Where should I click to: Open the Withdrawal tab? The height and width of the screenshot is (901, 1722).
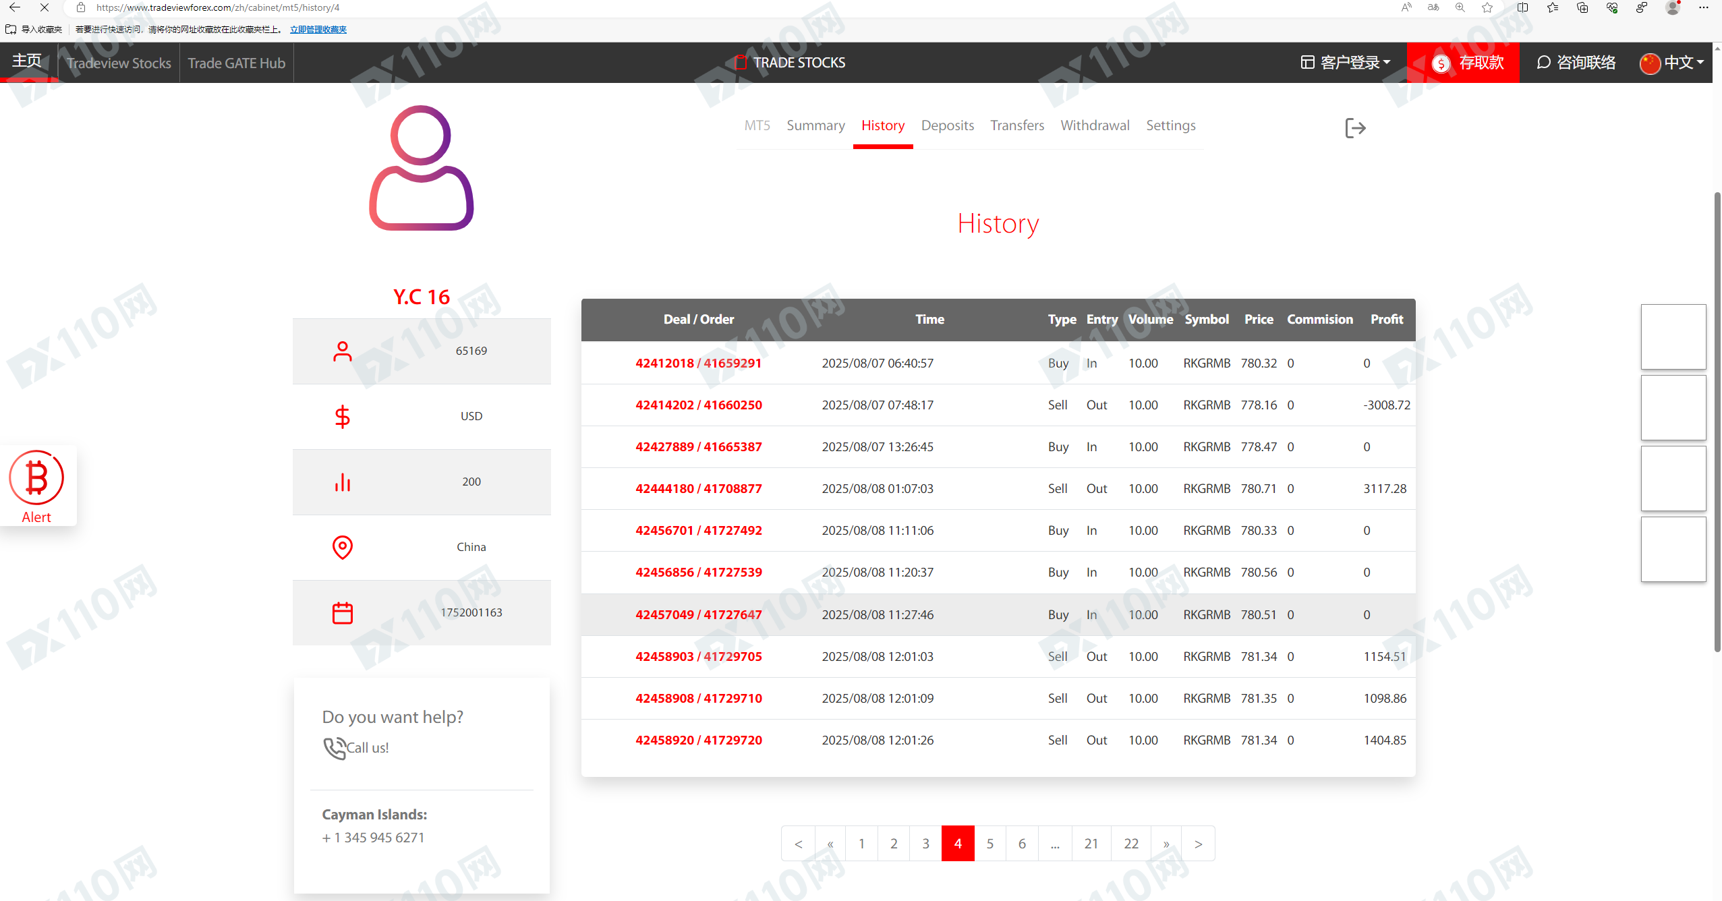pyautogui.click(x=1094, y=125)
